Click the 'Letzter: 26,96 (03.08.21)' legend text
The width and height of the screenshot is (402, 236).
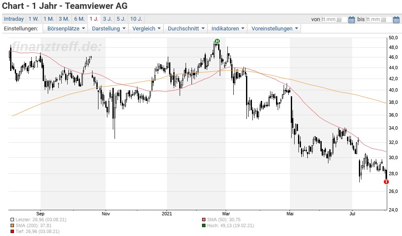click(x=41, y=220)
